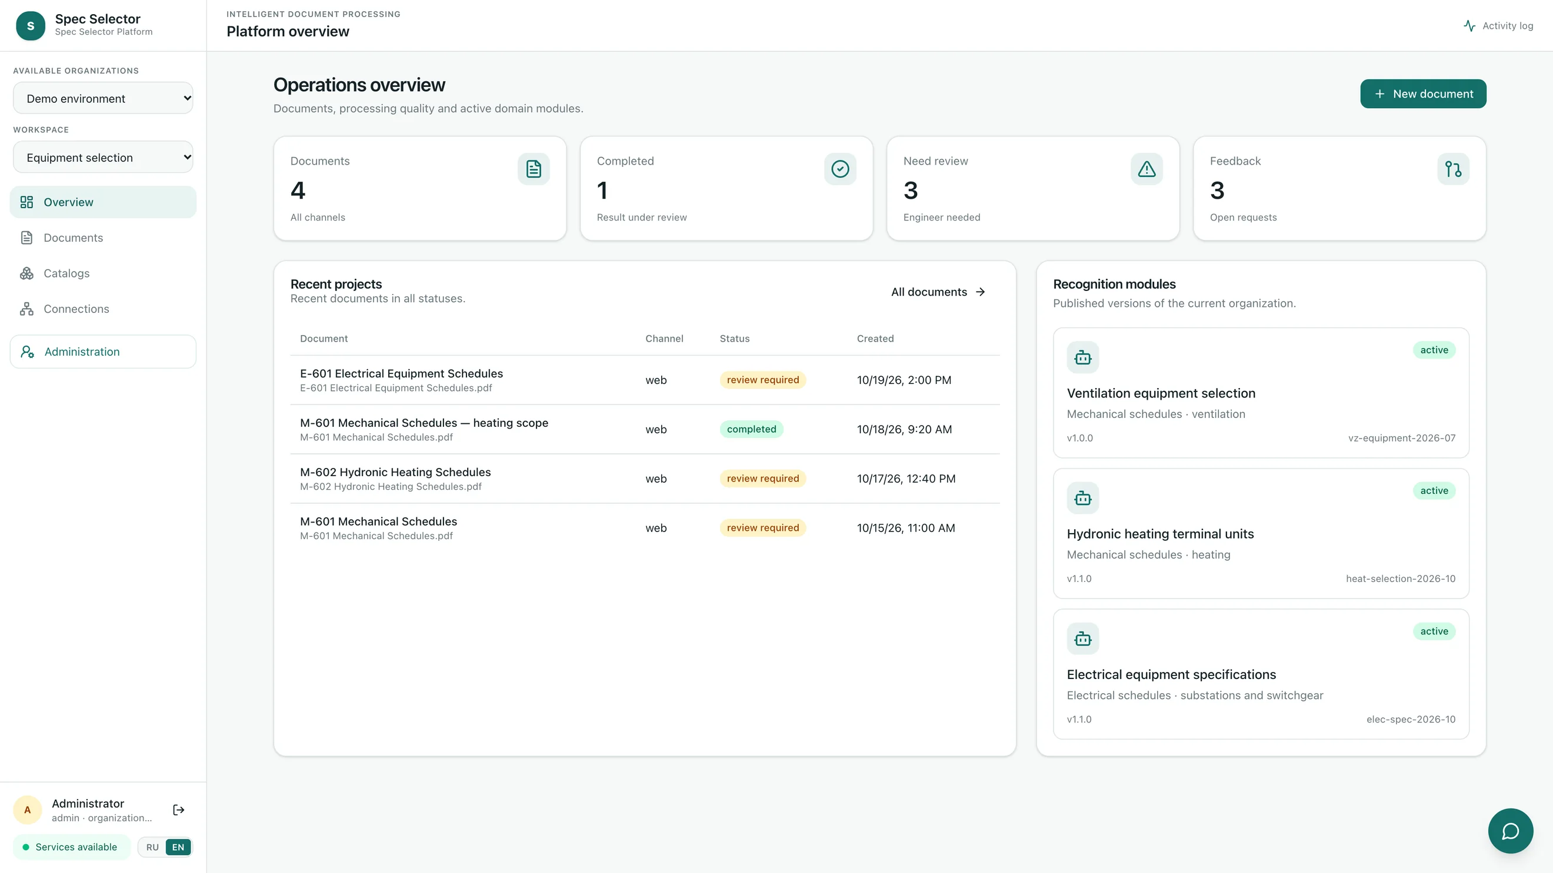The image size is (1553, 873).
Task: Switch language to RU
Action: coord(152,847)
